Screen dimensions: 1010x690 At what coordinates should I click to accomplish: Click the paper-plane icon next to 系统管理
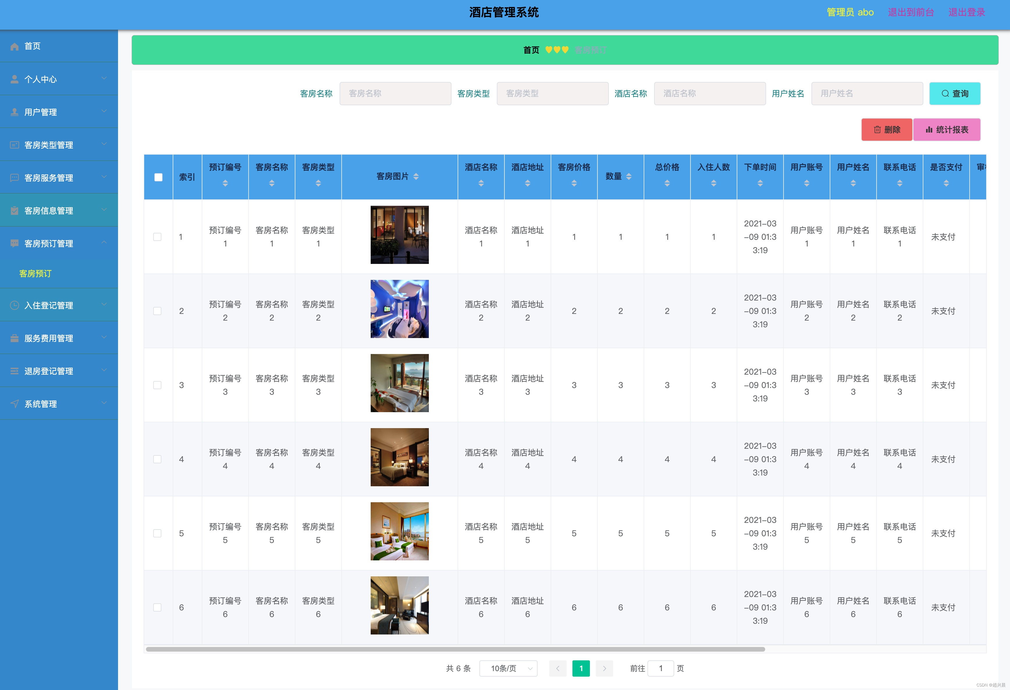14,404
